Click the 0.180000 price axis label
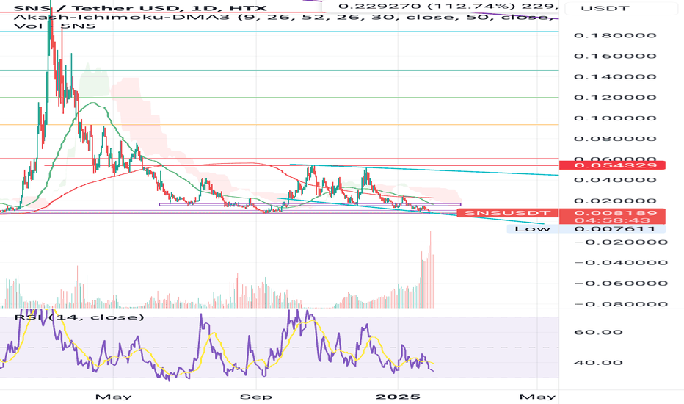Image resolution: width=684 pixels, height=404 pixels. click(x=615, y=35)
